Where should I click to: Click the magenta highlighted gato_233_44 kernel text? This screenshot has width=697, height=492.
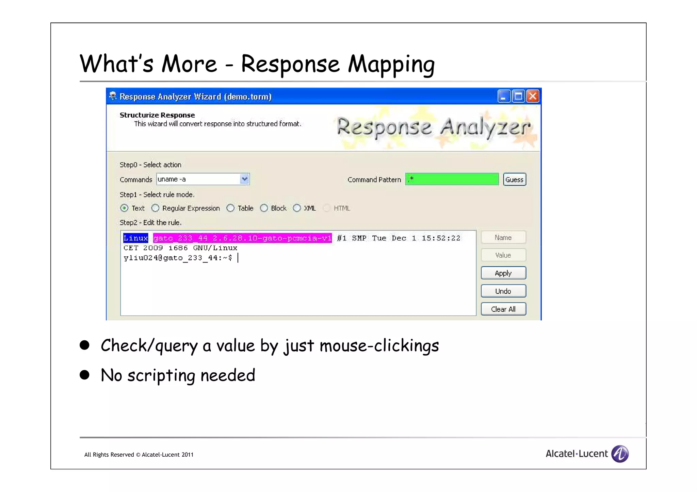[x=242, y=238]
